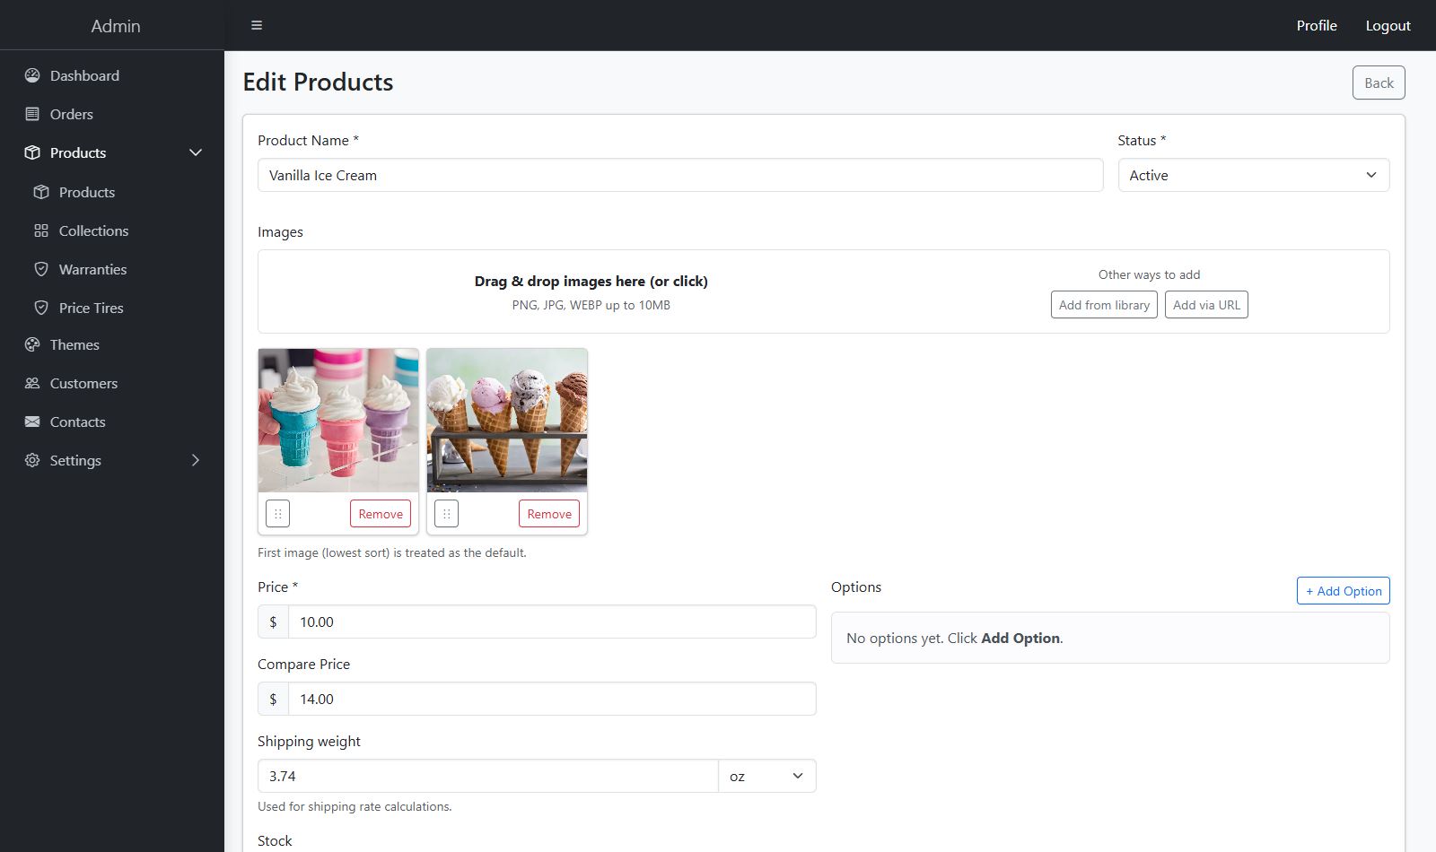
Task: Collapse the Products menu section
Action: pos(195,152)
